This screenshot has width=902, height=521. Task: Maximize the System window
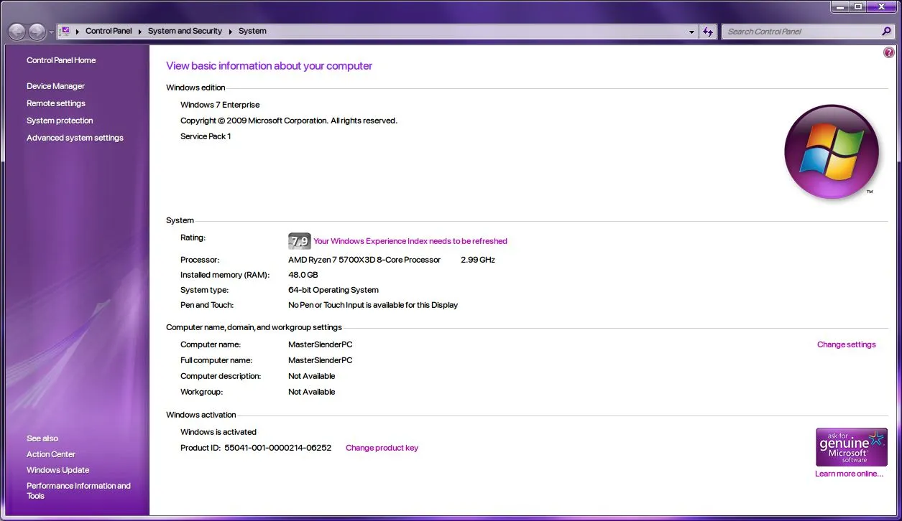tap(858, 6)
